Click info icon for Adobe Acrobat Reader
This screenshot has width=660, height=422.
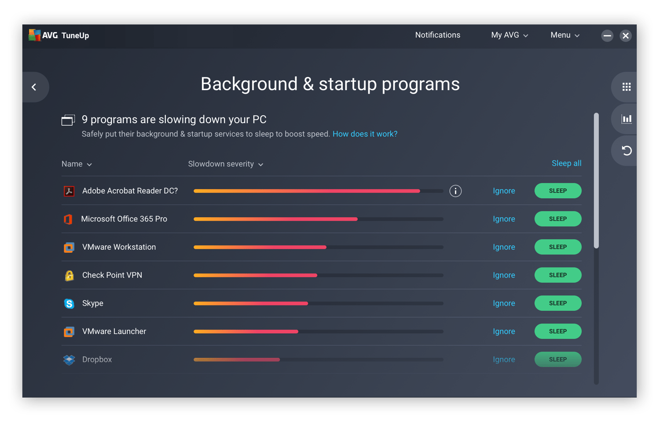455,191
